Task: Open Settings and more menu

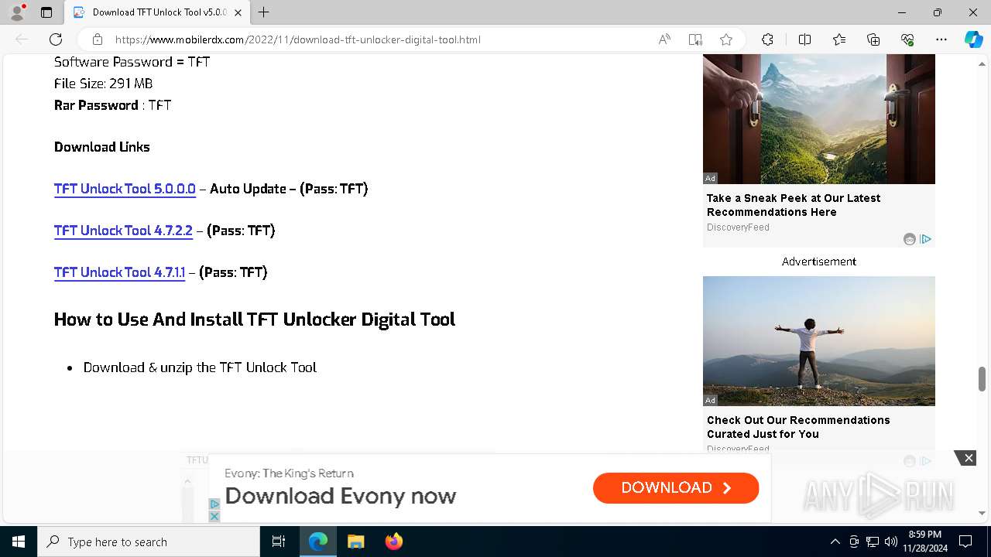Action: (x=941, y=39)
